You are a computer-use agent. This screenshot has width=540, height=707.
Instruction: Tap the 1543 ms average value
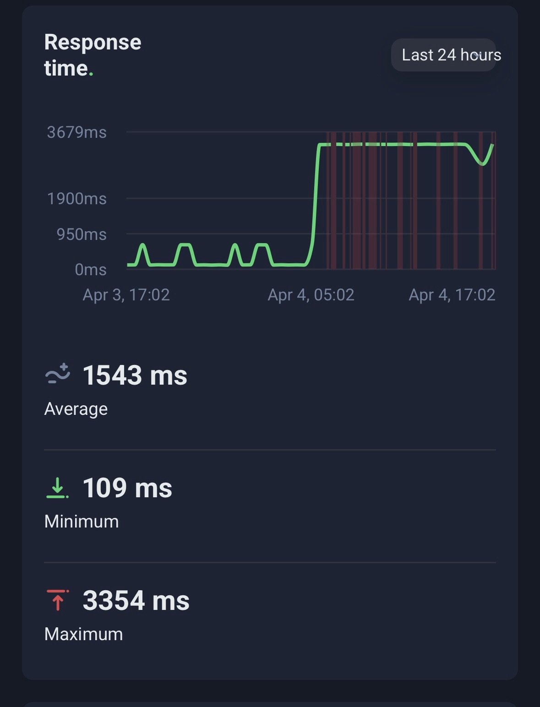(135, 375)
